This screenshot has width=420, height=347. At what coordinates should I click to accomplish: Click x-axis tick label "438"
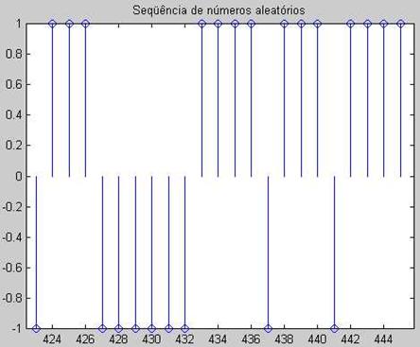coord(284,339)
